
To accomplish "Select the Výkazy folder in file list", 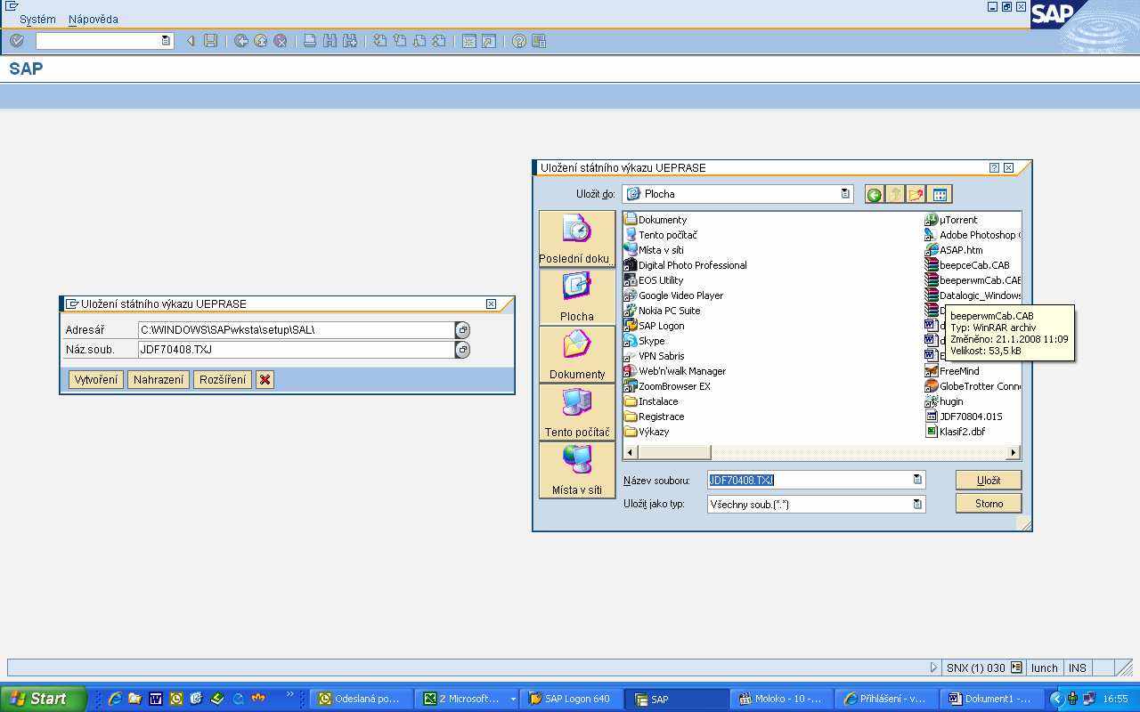I will [647, 432].
